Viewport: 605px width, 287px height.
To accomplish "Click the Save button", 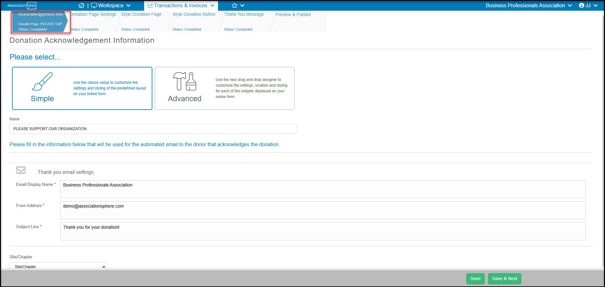I will click(475, 278).
